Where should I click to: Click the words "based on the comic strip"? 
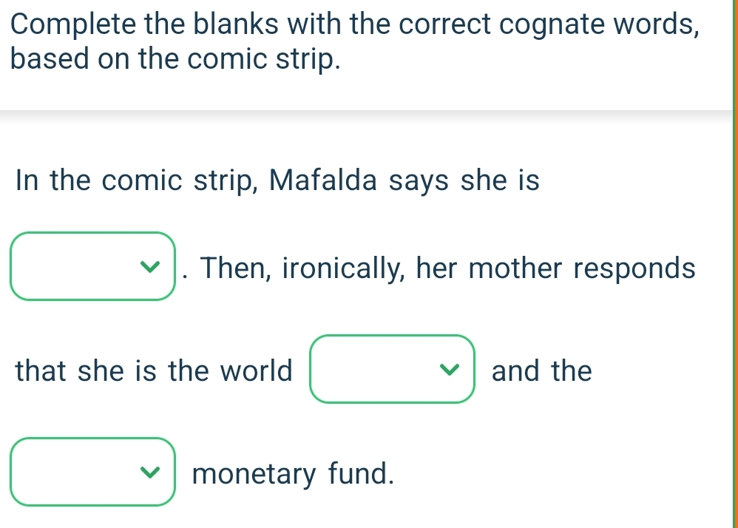(176, 61)
